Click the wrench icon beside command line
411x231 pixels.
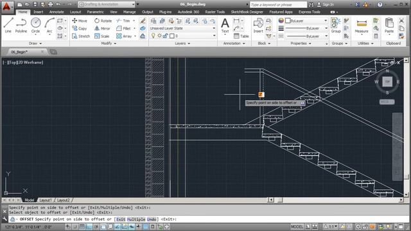(4, 219)
